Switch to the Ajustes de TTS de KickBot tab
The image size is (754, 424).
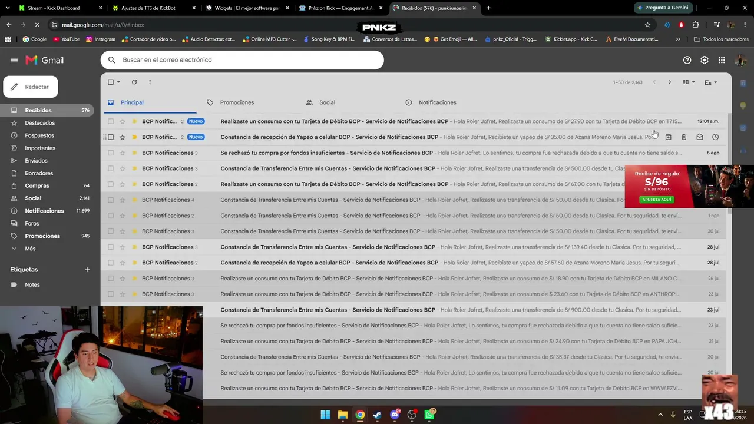153,8
